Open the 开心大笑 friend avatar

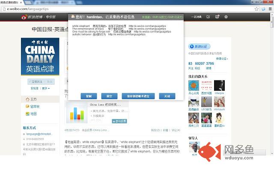pos(194,85)
